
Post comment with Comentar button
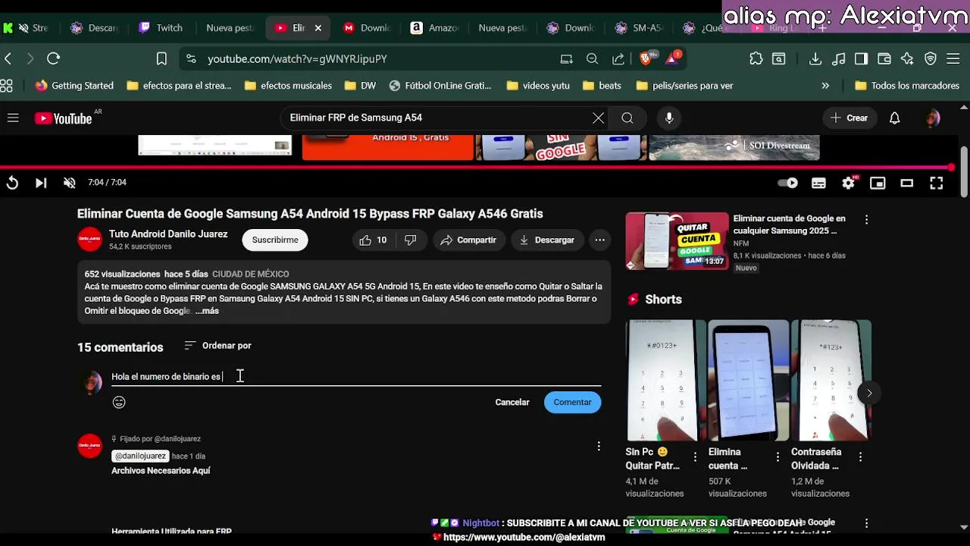[x=572, y=402]
